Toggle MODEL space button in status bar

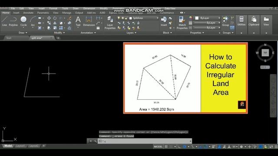pyautogui.click(x=158, y=146)
